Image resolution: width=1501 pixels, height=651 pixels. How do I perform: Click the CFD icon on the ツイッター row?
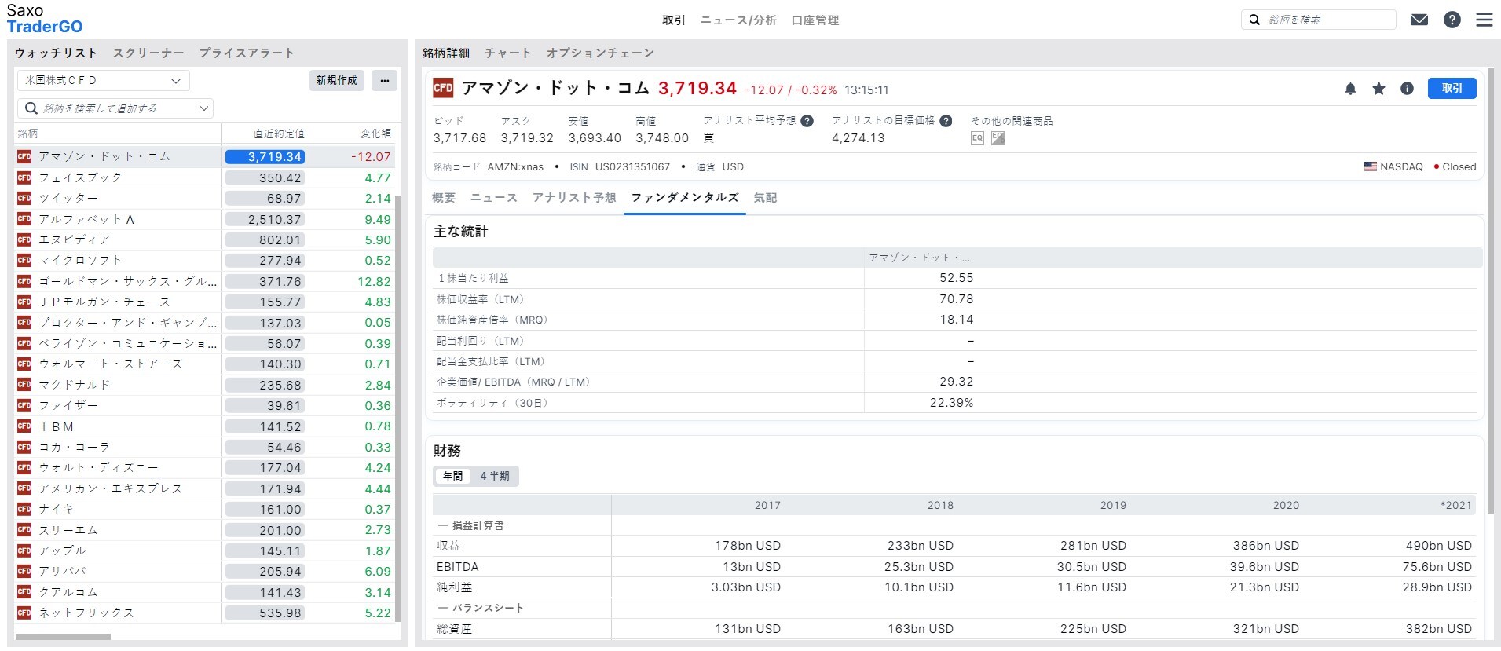24,198
